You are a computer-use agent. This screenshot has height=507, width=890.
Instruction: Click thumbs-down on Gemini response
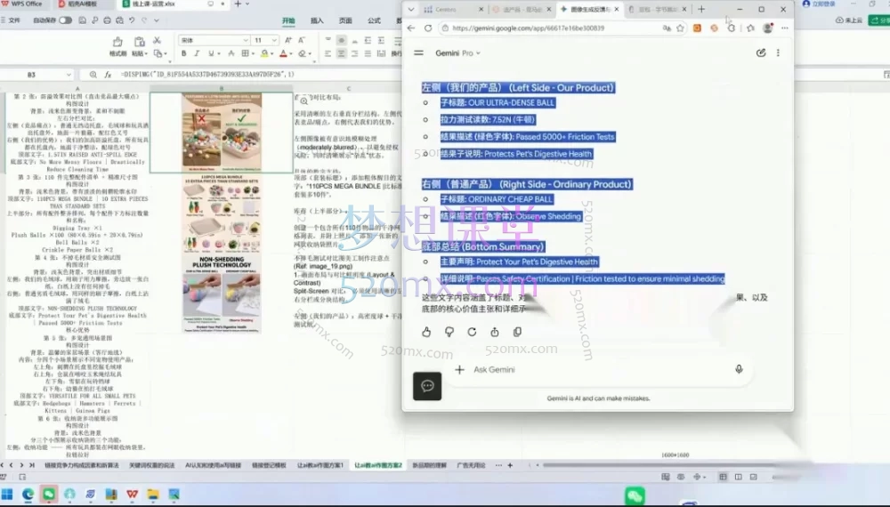pos(449,332)
